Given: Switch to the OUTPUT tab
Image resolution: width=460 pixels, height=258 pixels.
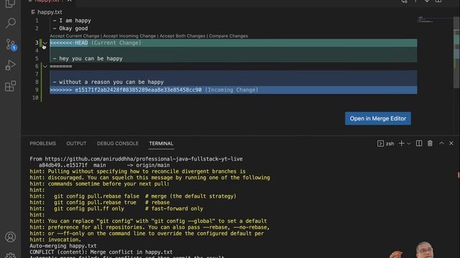Looking at the screenshot, I should click(x=76, y=143).
